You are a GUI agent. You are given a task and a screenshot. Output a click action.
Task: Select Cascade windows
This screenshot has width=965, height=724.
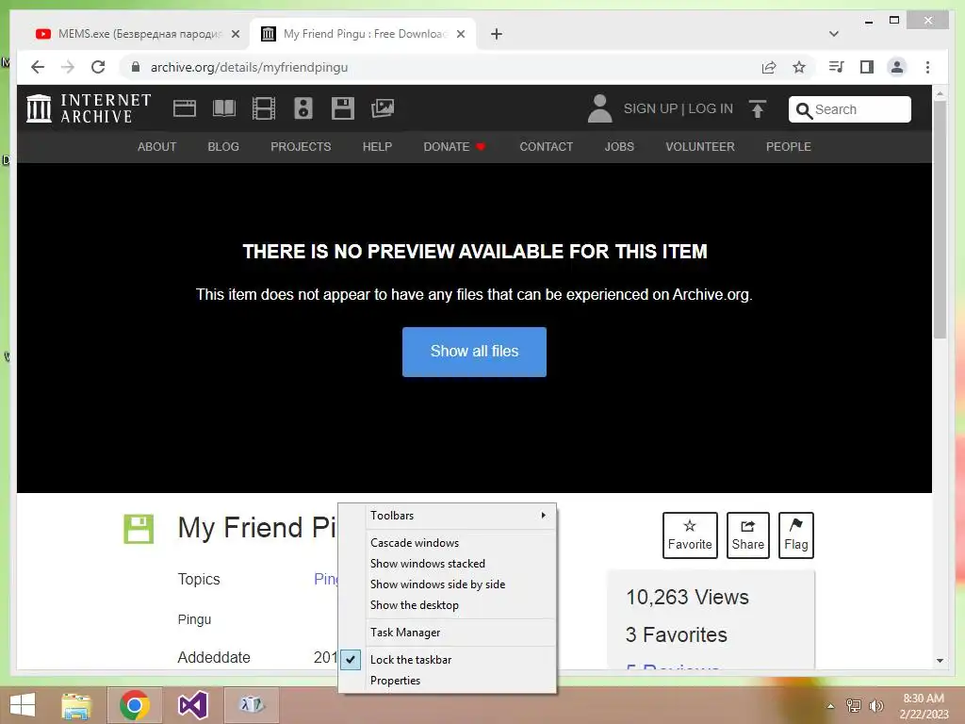[448, 542]
